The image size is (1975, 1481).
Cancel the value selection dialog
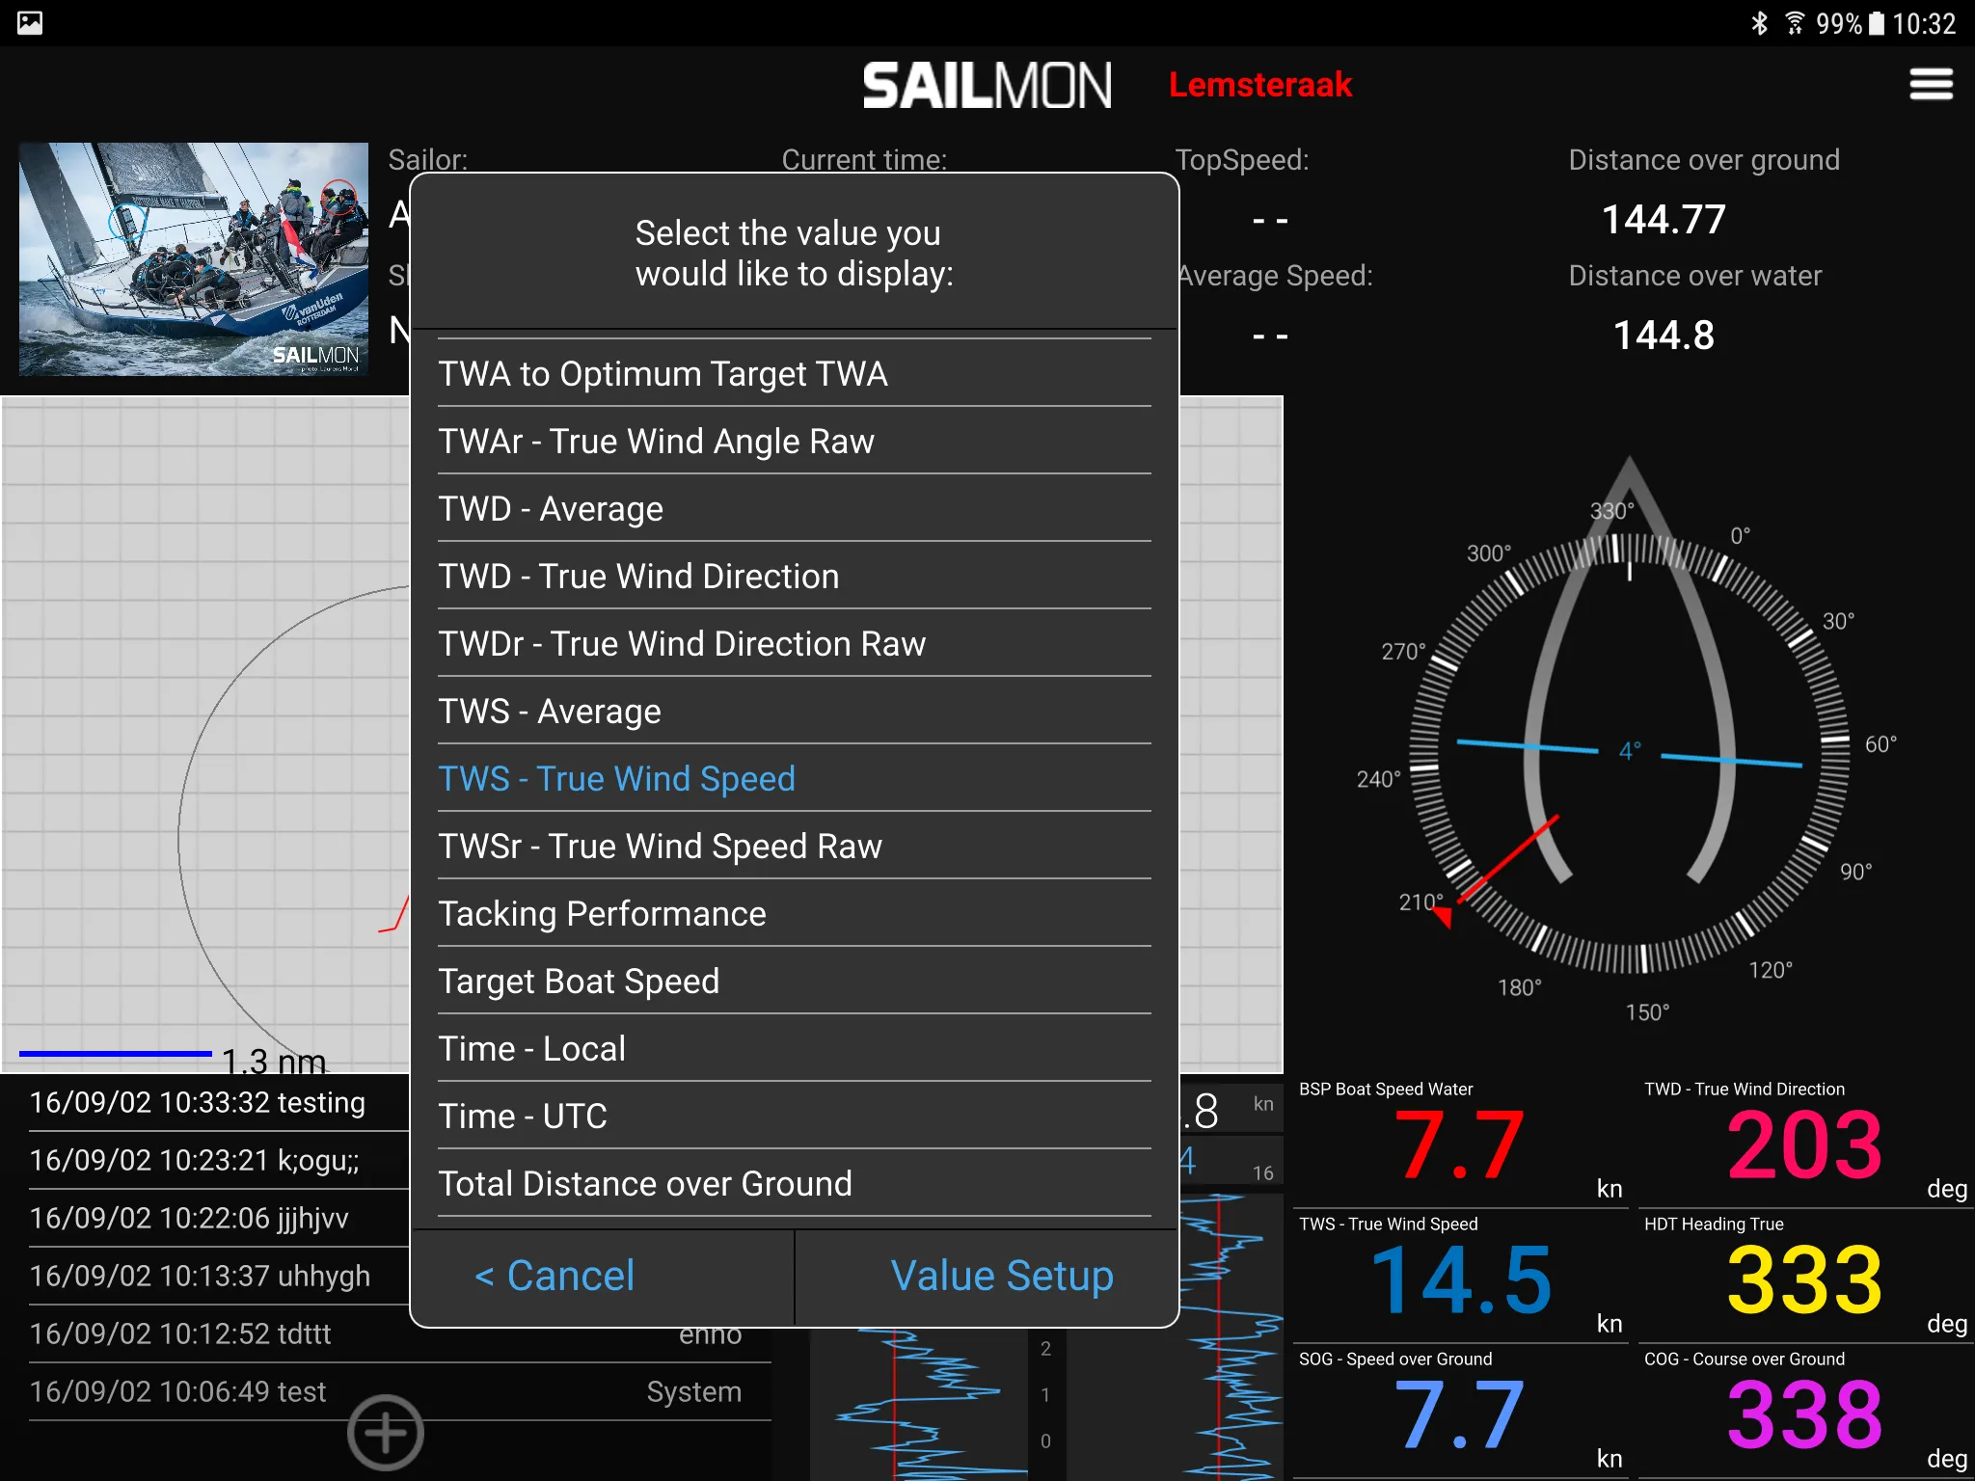(x=603, y=1277)
